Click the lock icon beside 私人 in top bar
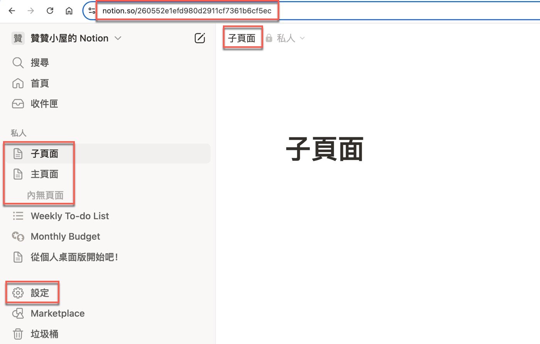 (269, 38)
